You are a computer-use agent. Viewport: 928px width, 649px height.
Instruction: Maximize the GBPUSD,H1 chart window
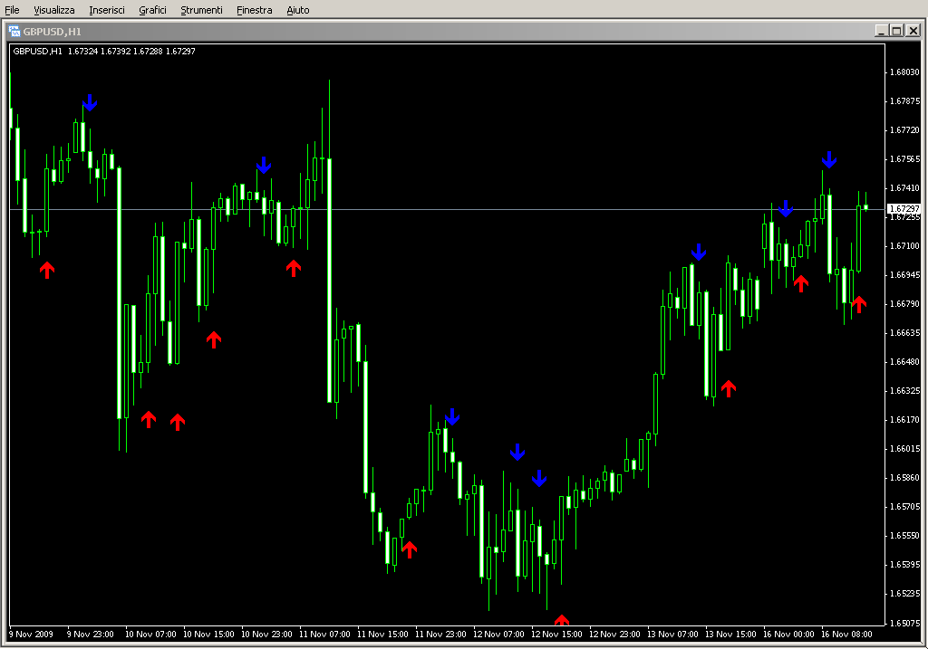[x=896, y=31]
